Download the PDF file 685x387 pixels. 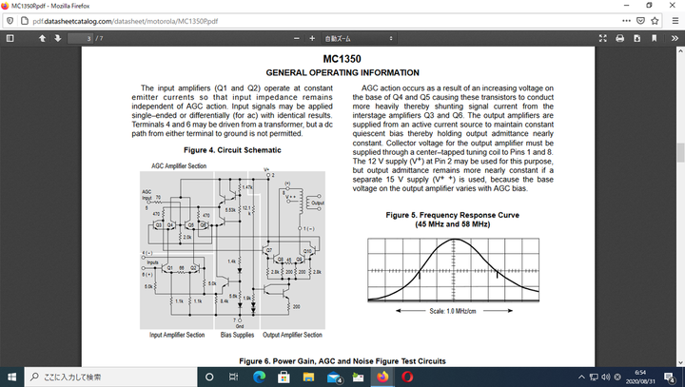(x=637, y=39)
